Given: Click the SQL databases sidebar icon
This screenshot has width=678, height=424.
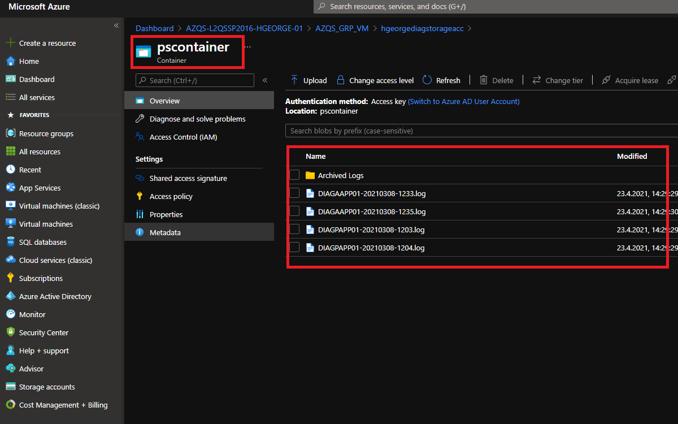Looking at the screenshot, I should pyautogui.click(x=10, y=242).
